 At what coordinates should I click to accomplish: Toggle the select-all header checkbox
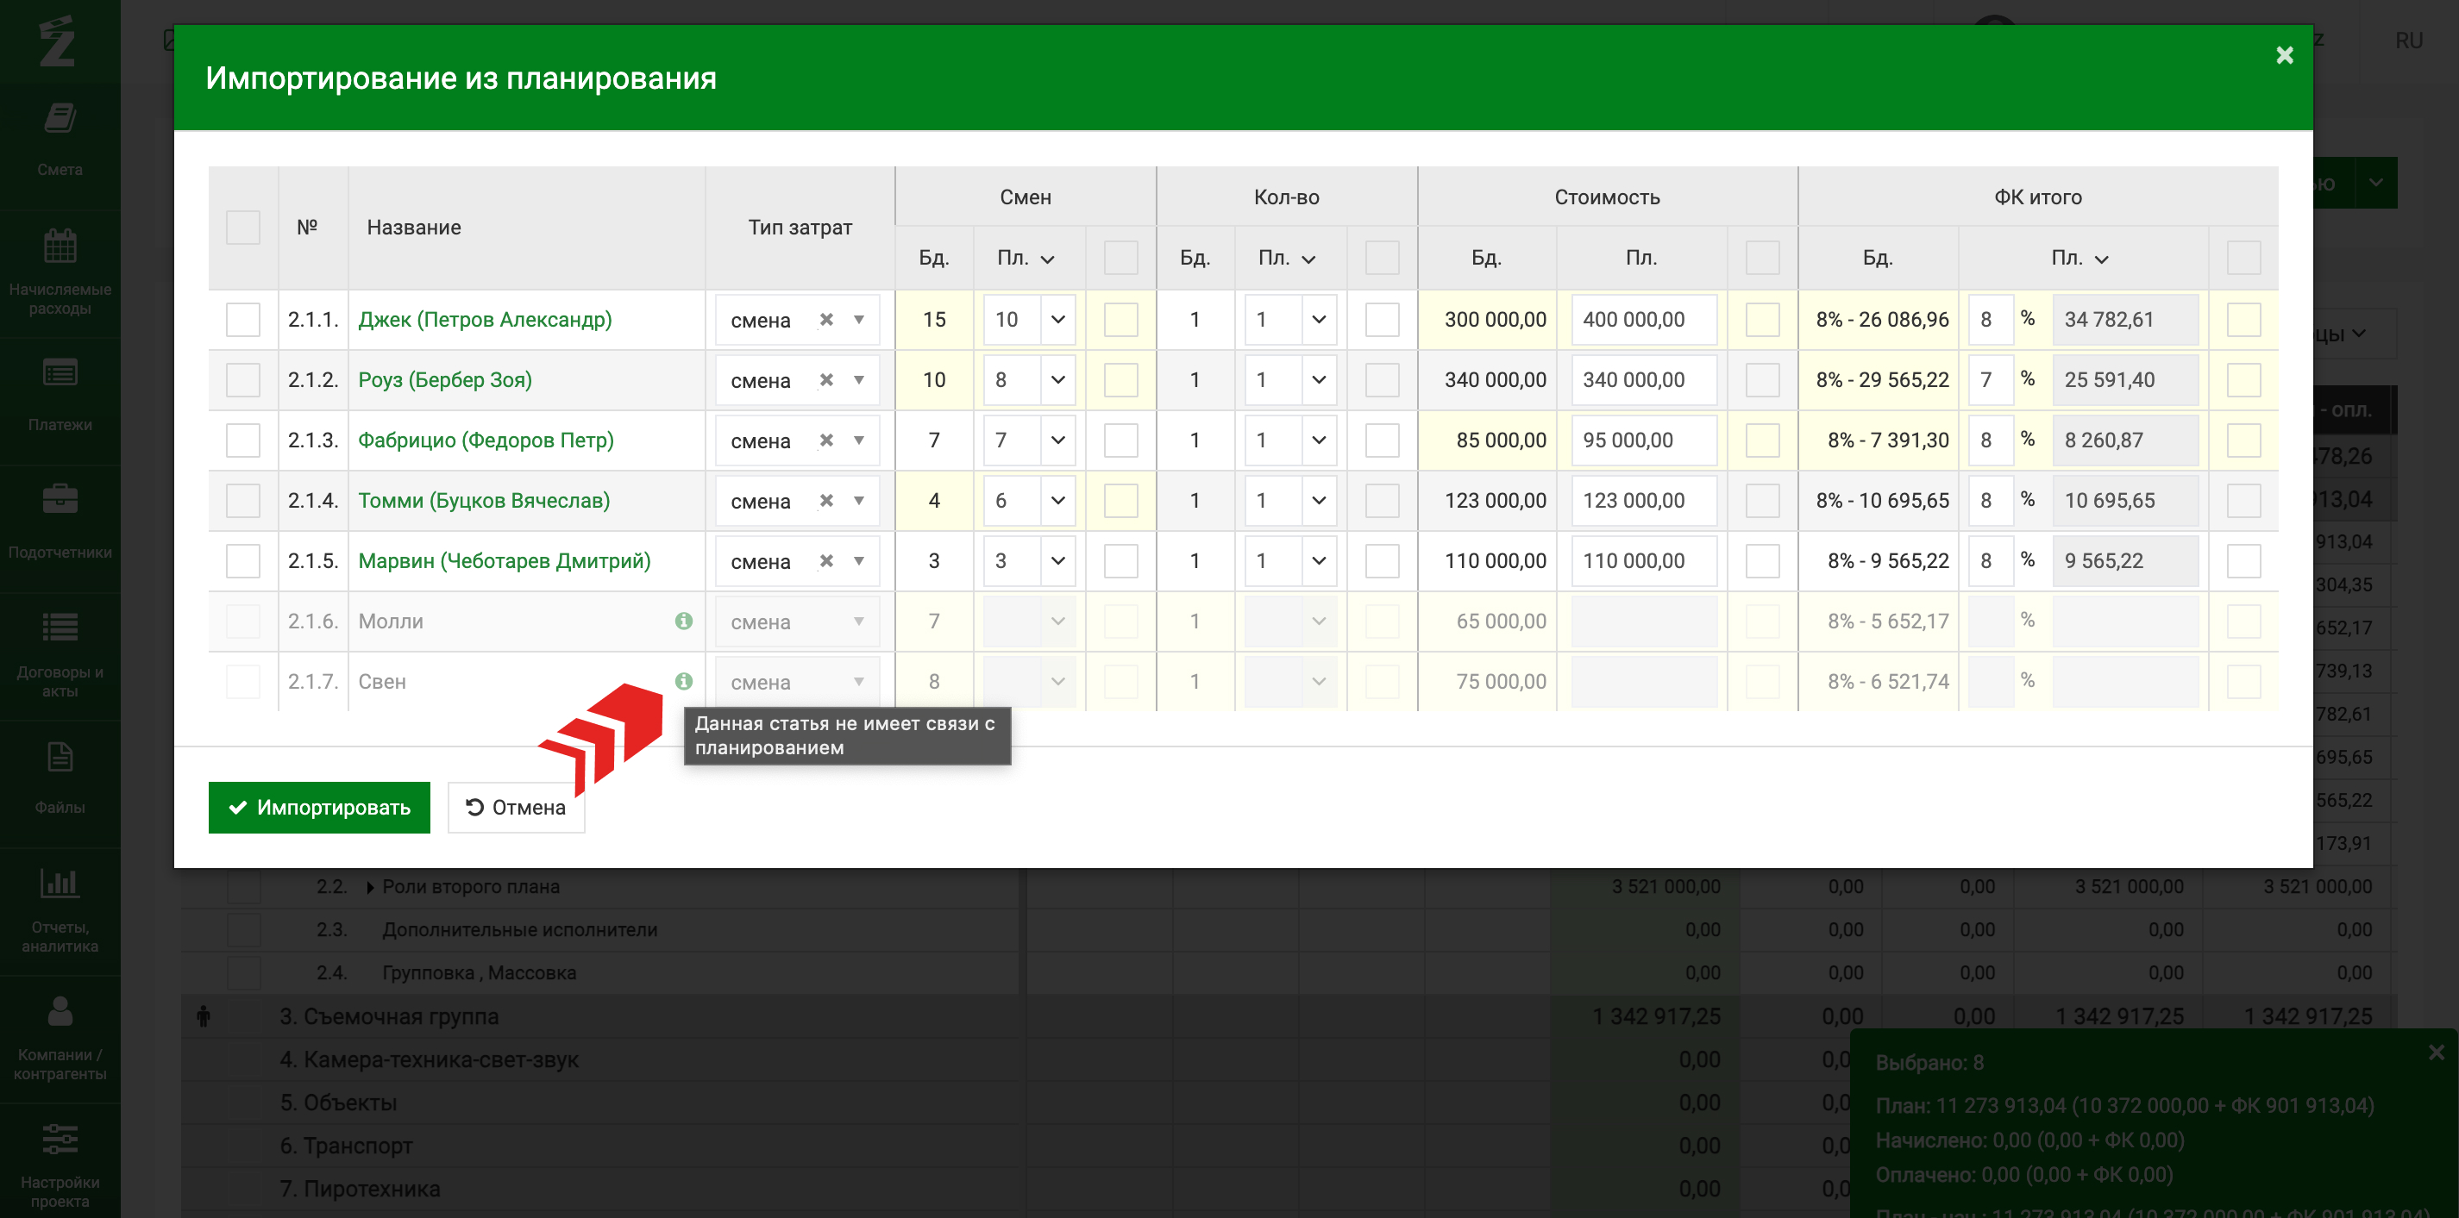(x=242, y=228)
